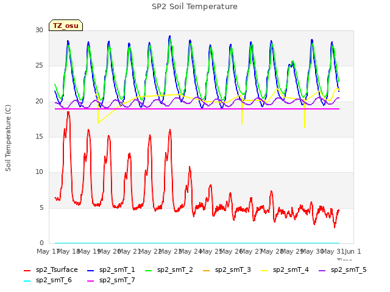Click the 15 y-axis tick label

39,136
